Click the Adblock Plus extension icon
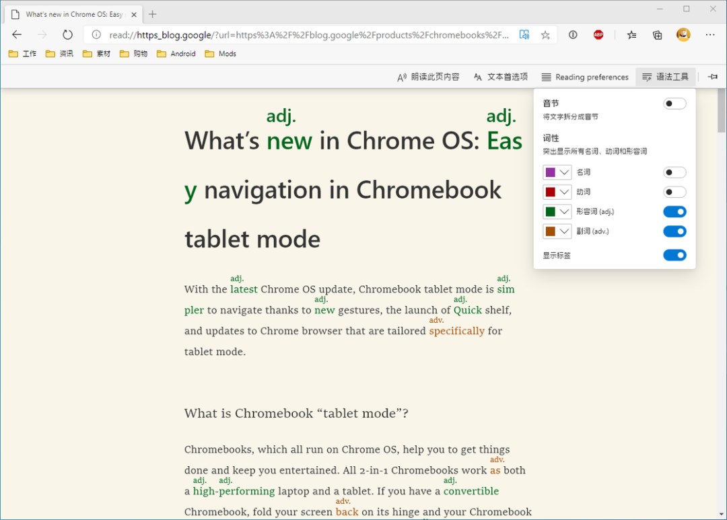Viewport: 727px width, 520px height. point(598,35)
